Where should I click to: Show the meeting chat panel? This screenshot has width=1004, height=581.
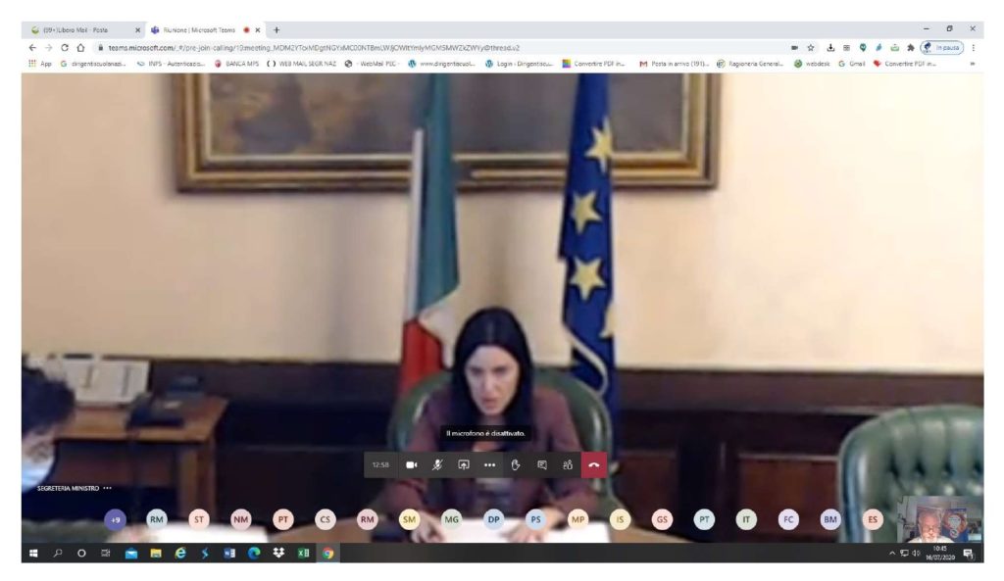(541, 464)
